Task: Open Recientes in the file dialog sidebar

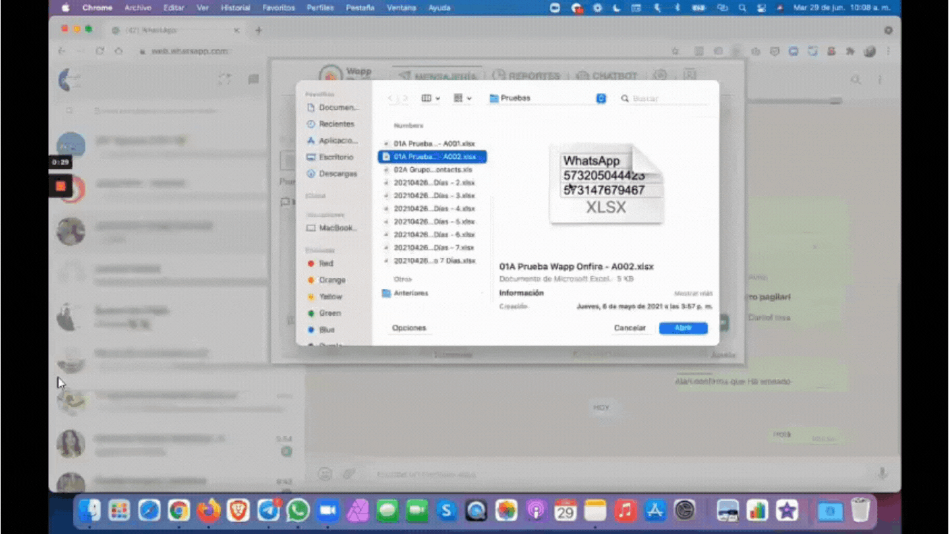Action: (331, 124)
